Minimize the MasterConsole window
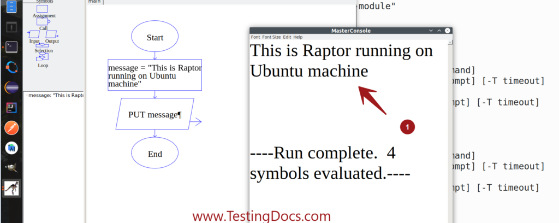This screenshot has height=223, width=559. coord(431,31)
